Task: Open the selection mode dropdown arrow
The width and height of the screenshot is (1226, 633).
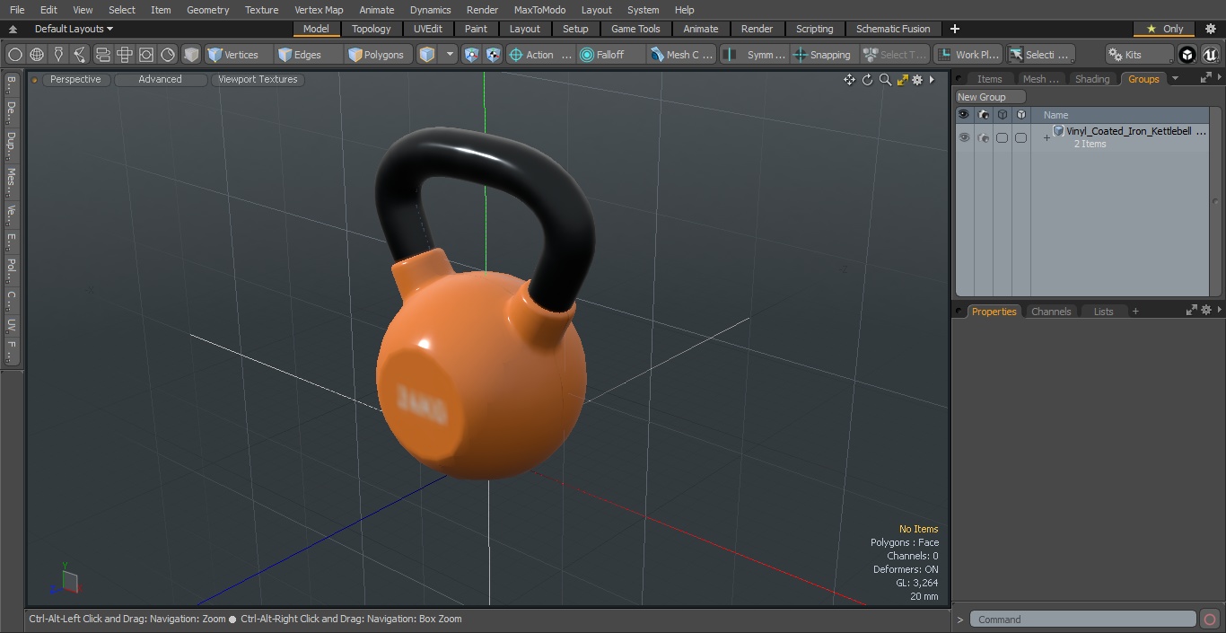Action: pos(450,55)
